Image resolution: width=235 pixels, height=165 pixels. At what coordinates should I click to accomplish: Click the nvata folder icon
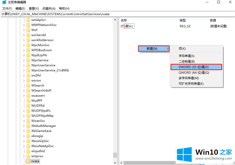[x=28, y=161]
